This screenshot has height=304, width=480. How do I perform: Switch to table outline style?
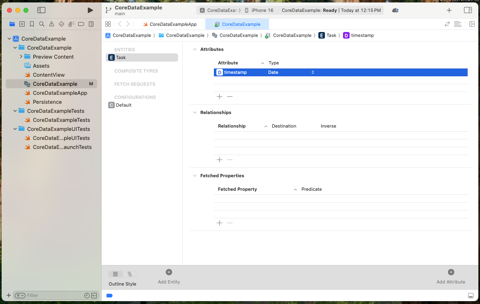point(116,274)
